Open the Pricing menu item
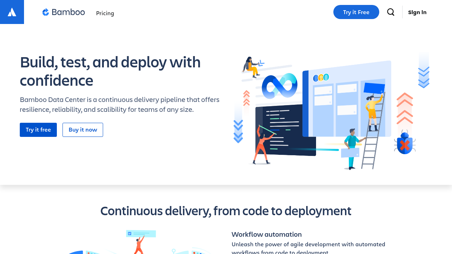Image resolution: width=452 pixels, height=254 pixels. click(x=105, y=13)
